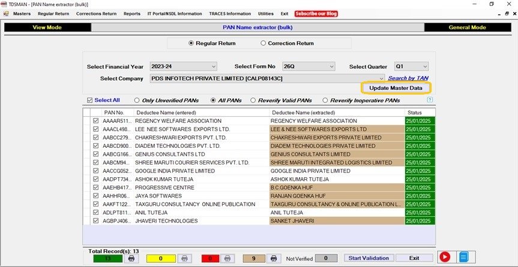Select the SHREE MARUTI INTEGRATED LOGISTICS LIMITED cell
This screenshot has width=518, height=267.
click(x=337, y=162)
